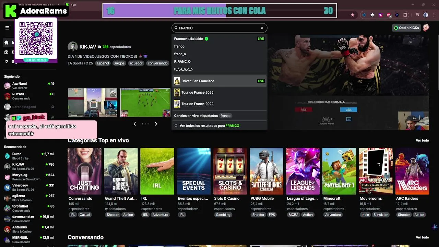Open the white dice browser extension
439x247 pixels.
click(372, 15)
